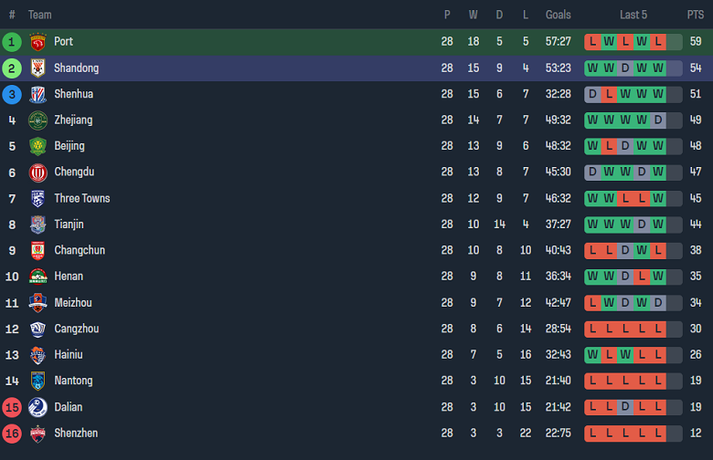The height and width of the screenshot is (460, 713).
Task: Select the Dalian club badge
Action: (x=37, y=407)
